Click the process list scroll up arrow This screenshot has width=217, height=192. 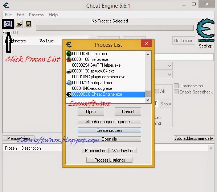click(148, 54)
